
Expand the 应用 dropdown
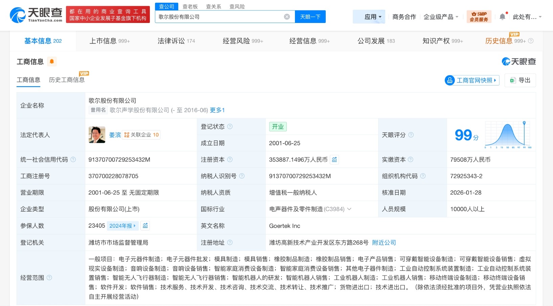point(372,17)
